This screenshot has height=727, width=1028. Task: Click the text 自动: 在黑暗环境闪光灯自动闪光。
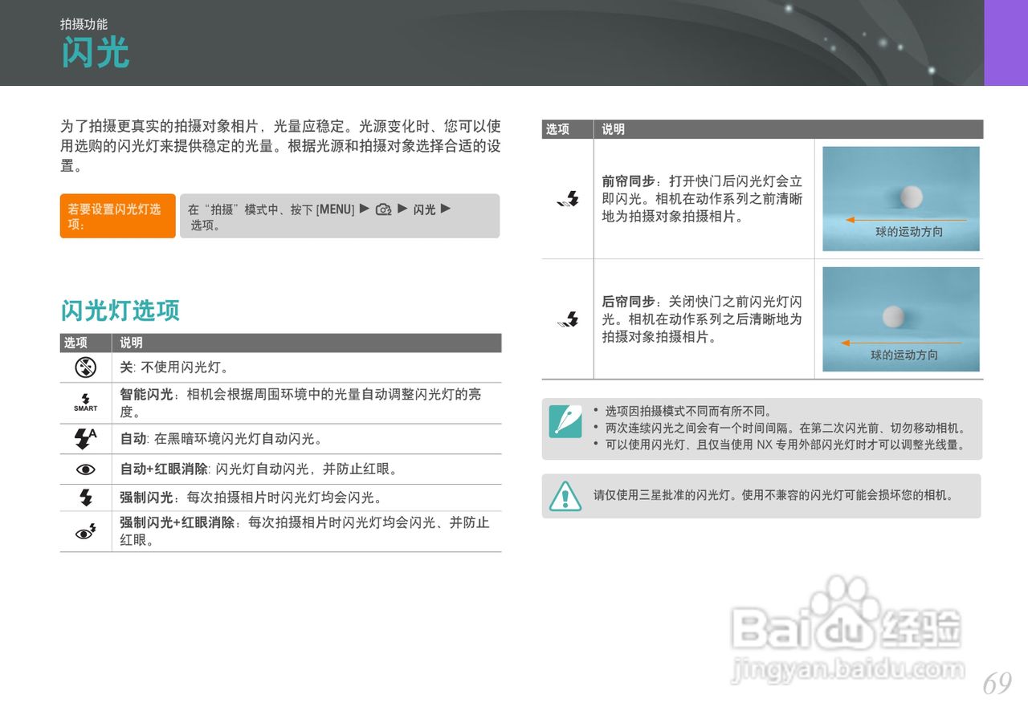point(222,439)
